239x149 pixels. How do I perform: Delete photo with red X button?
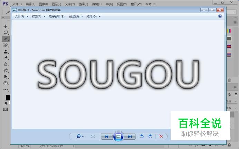[x=161, y=136]
